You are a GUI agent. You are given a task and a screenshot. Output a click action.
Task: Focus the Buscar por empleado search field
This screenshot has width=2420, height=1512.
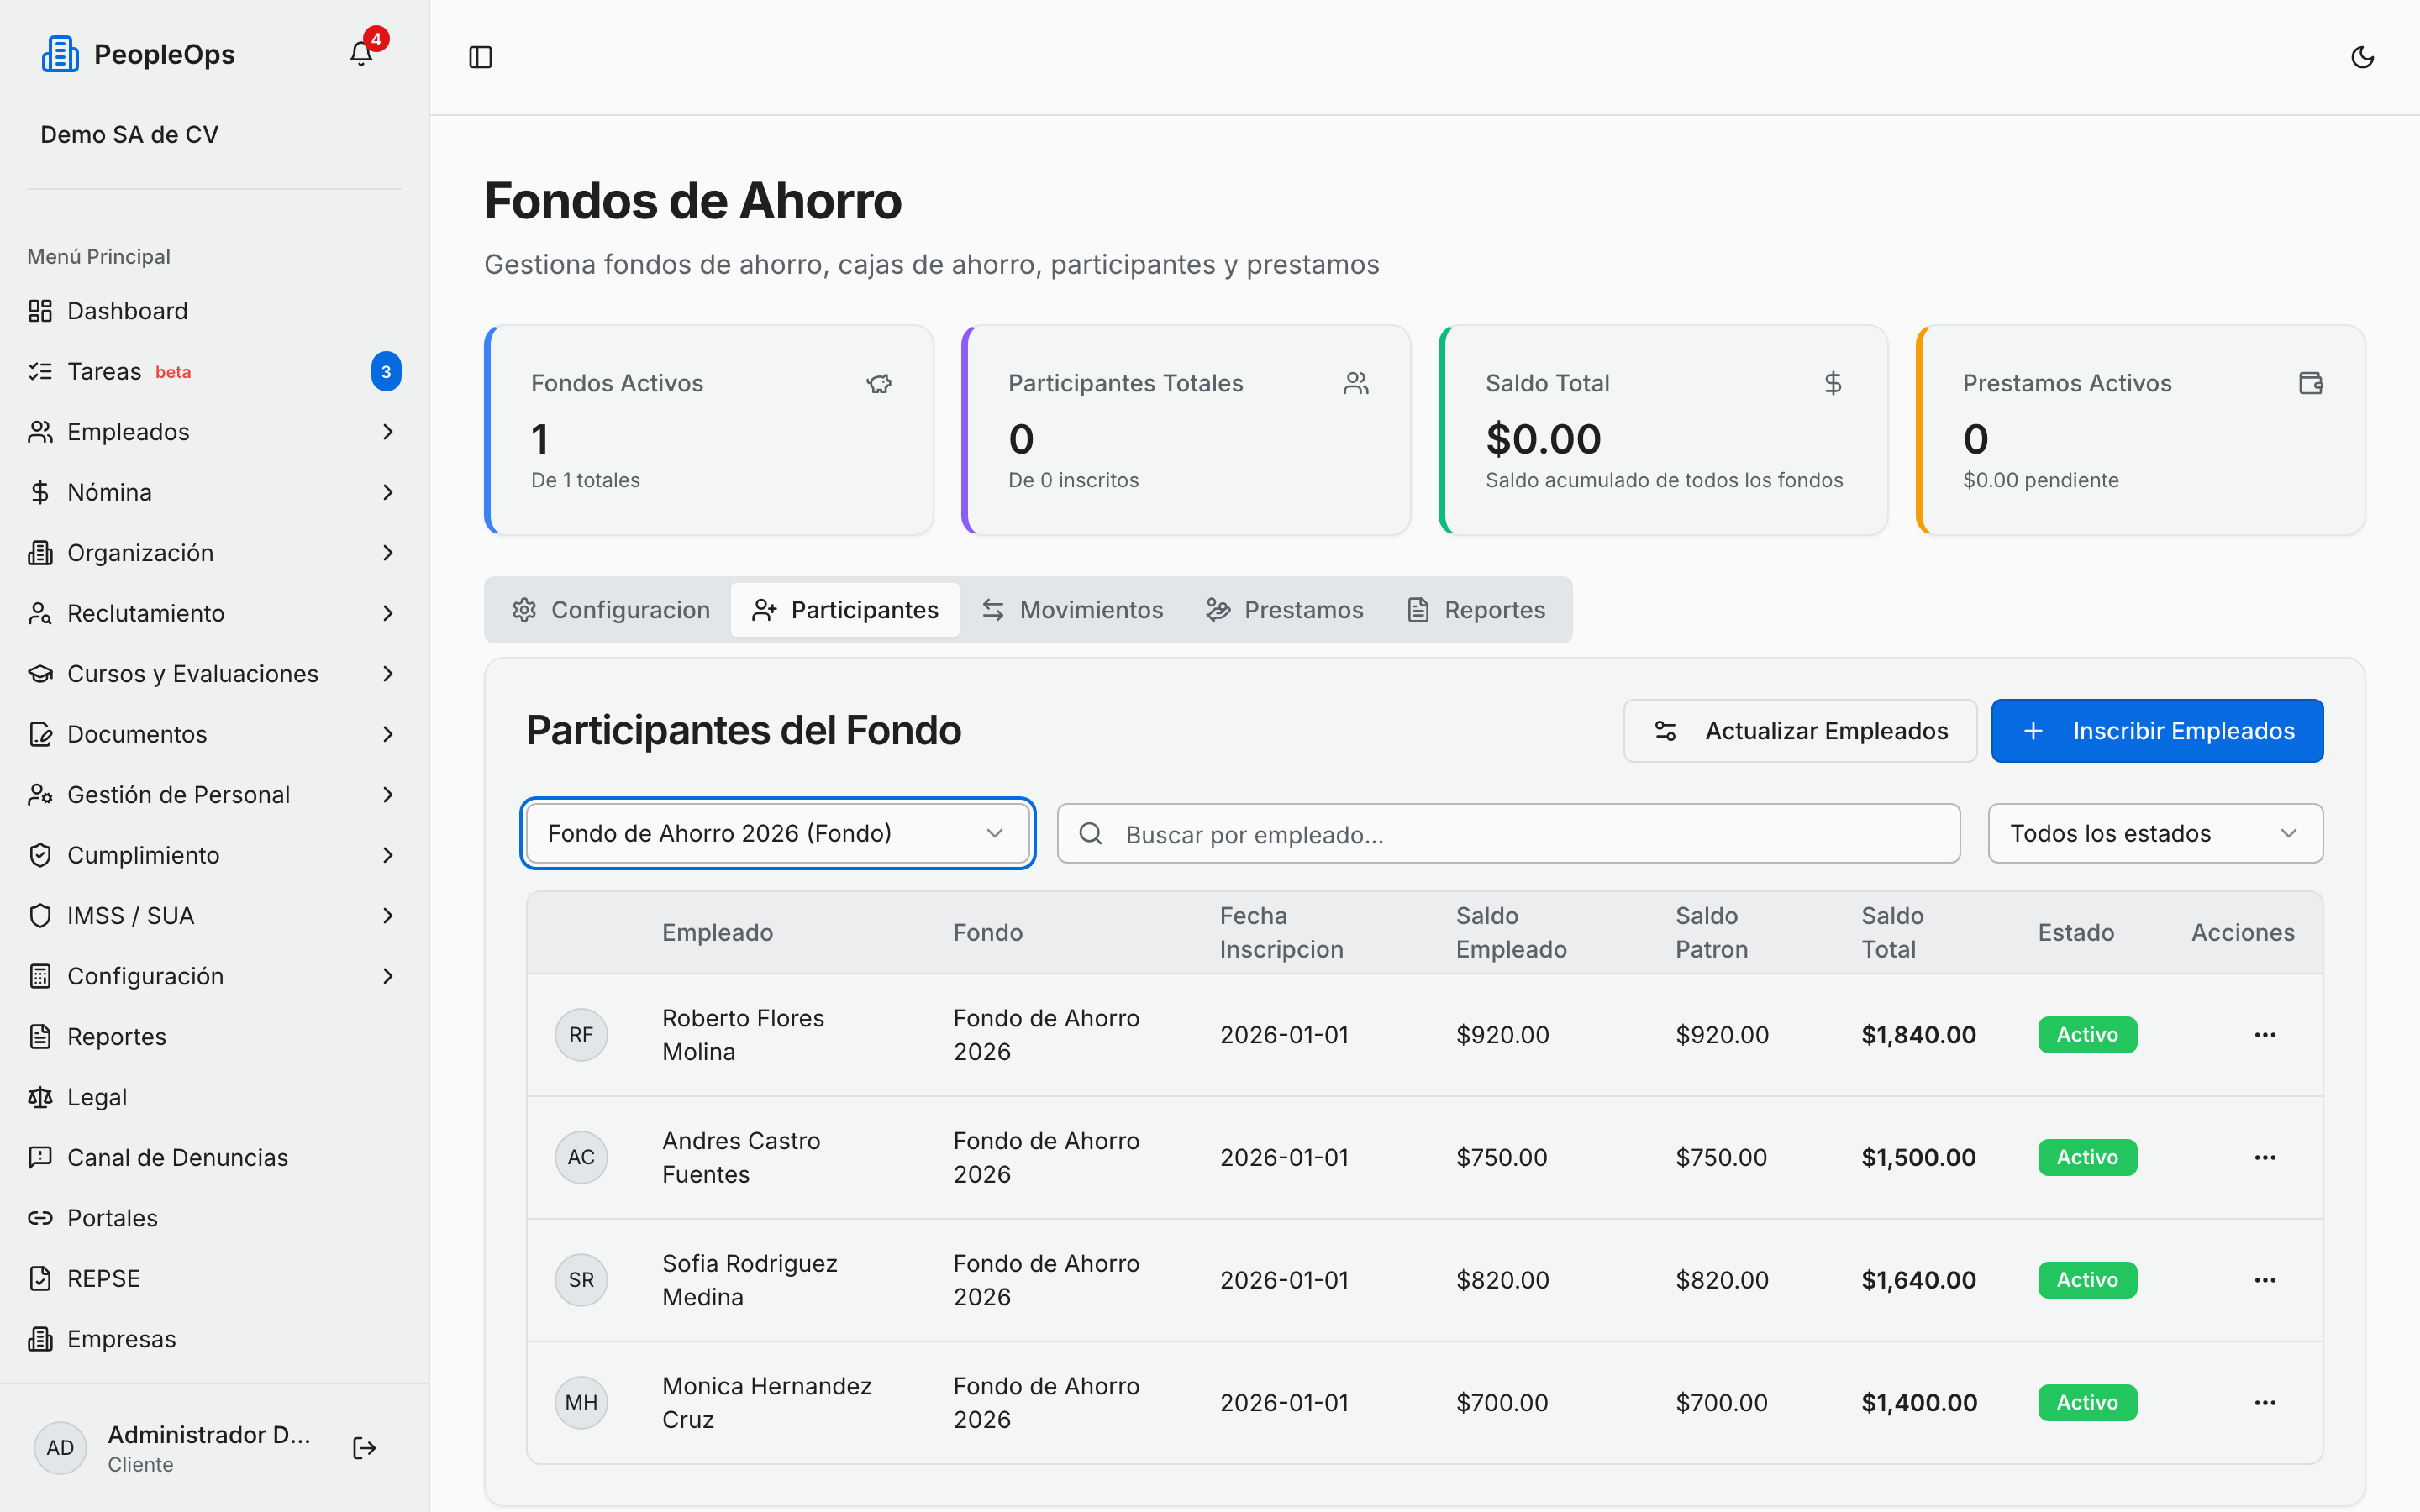coord(1508,833)
